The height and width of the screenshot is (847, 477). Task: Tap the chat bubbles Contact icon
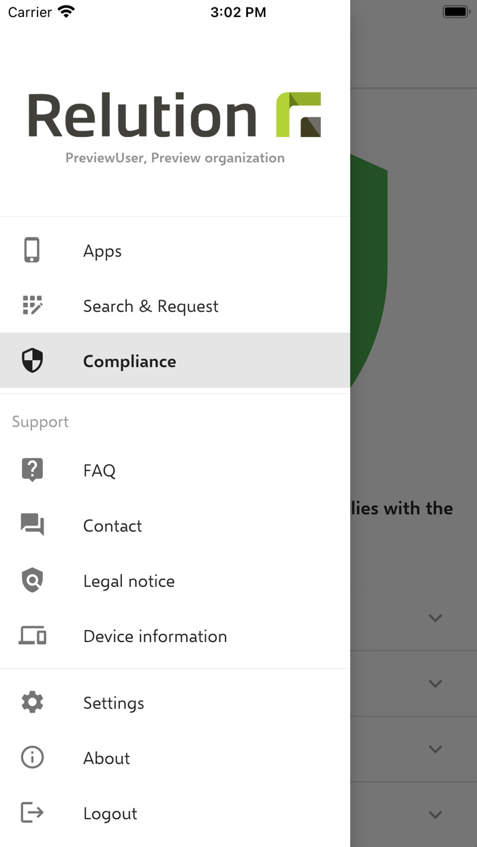point(32,525)
